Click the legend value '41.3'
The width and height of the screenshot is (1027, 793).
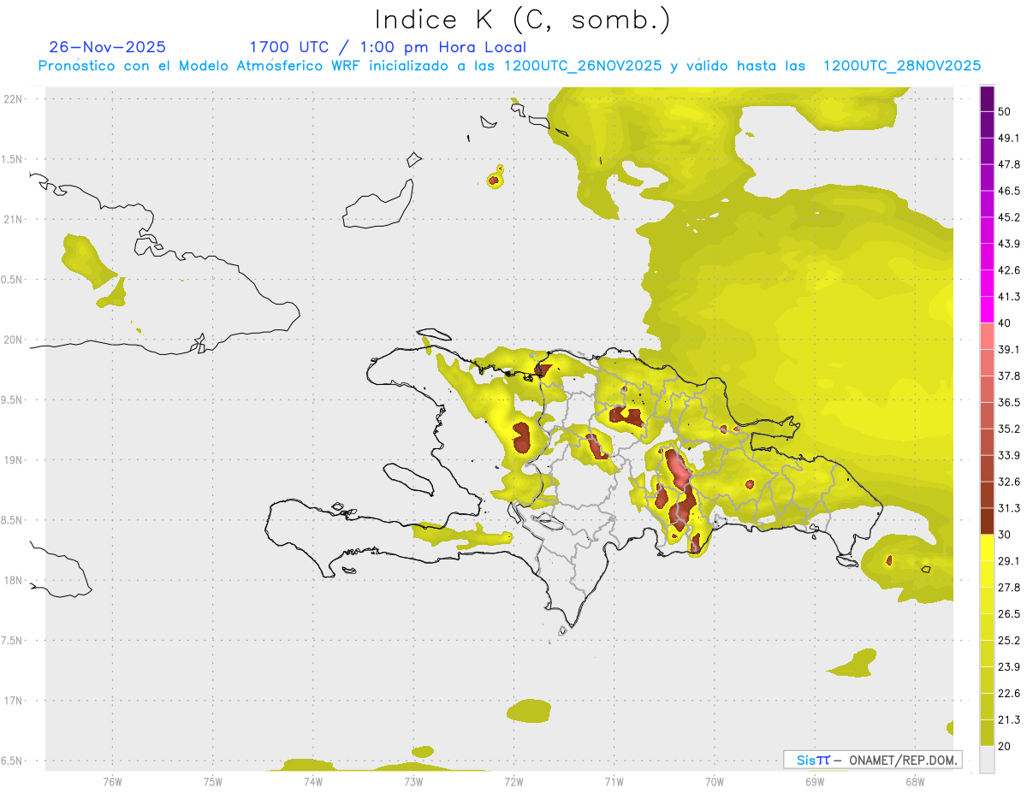pos(1009,297)
